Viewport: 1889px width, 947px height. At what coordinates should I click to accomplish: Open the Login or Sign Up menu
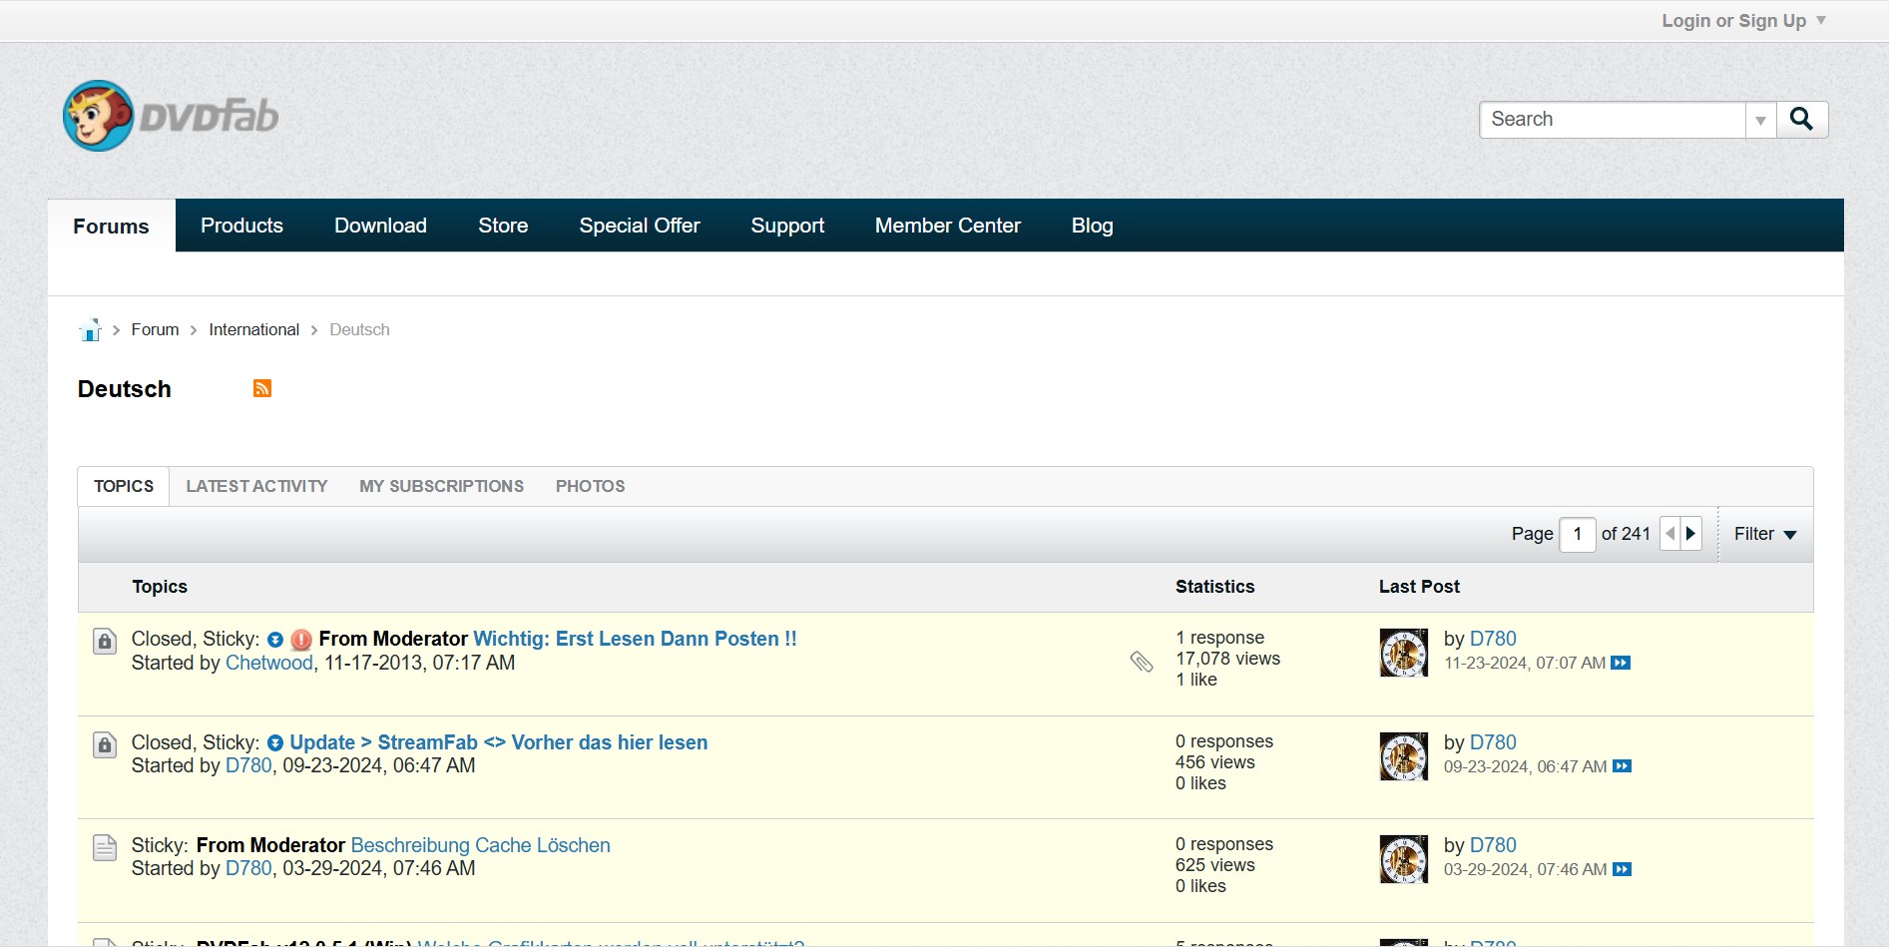tap(1743, 21)
